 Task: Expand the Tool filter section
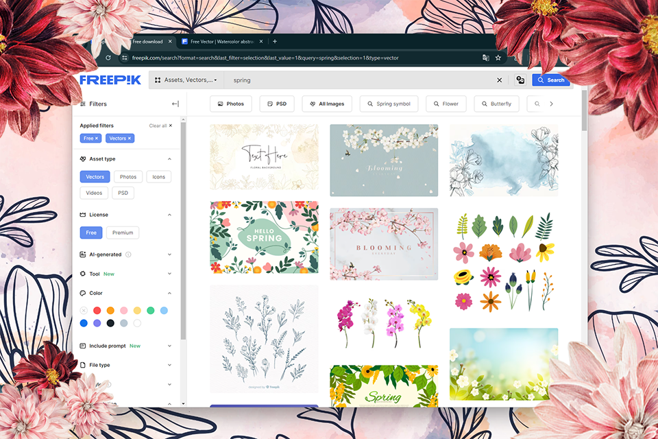click(x=169, y=274)
